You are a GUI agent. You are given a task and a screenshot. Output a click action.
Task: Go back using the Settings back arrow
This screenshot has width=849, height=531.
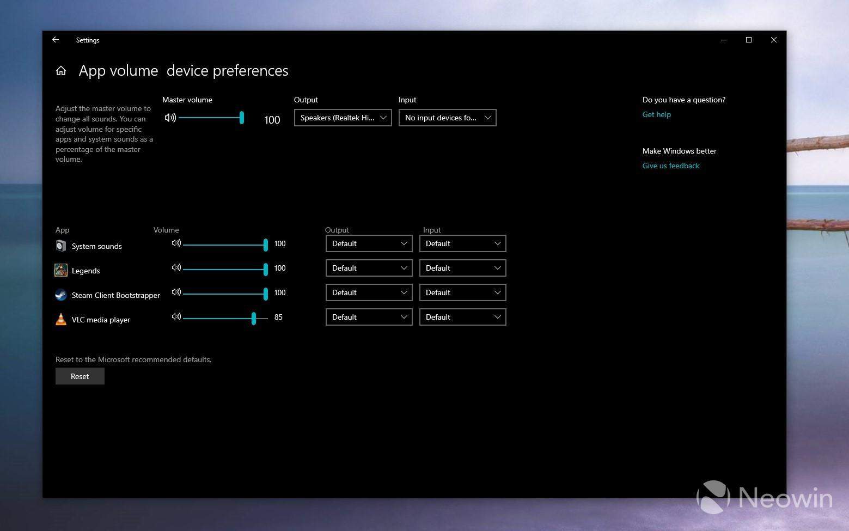pos(56,40)
